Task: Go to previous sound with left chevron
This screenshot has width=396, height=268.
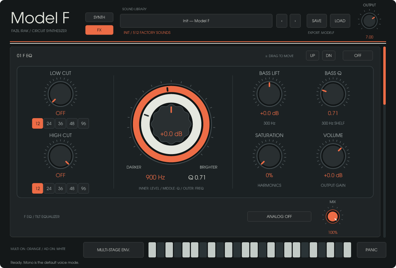Action: pos(282,21)
